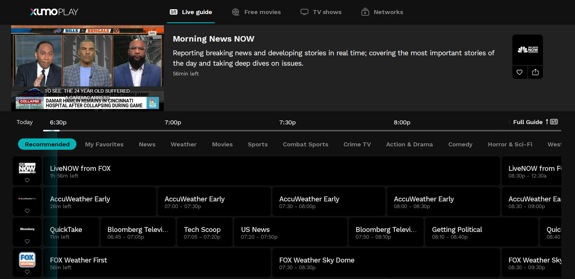Screen dimensions: 575x279
Task: Play LiveNOW from FOX, 1h 56m left
Action: (271, 171)
